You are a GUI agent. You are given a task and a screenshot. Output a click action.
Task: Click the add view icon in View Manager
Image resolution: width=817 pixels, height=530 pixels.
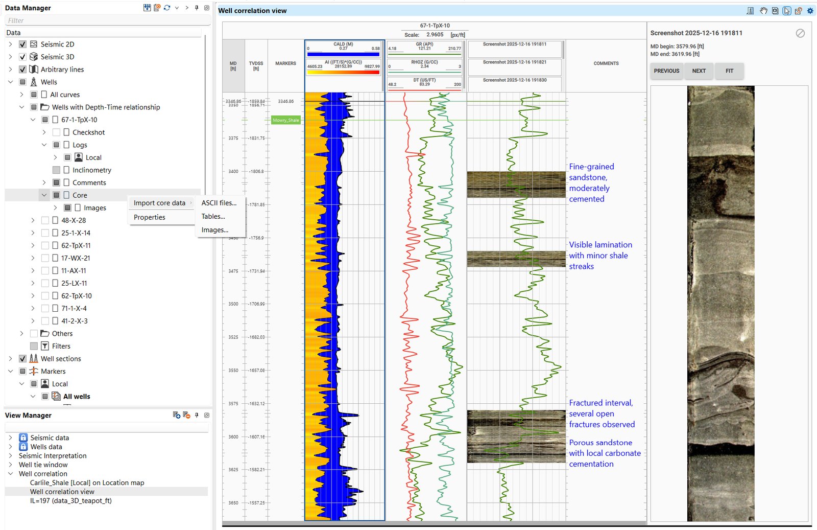point(177,415)
